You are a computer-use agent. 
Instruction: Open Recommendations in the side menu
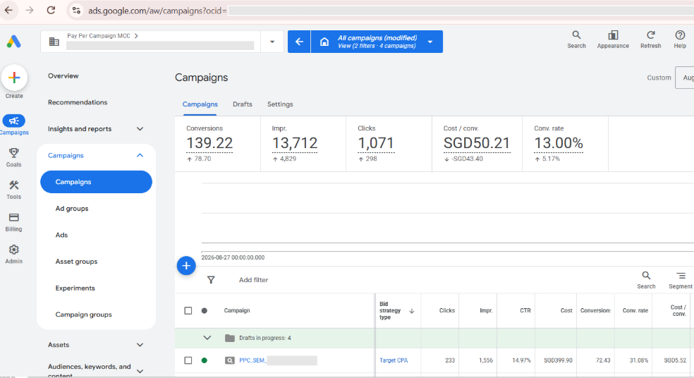click(78, 102)
